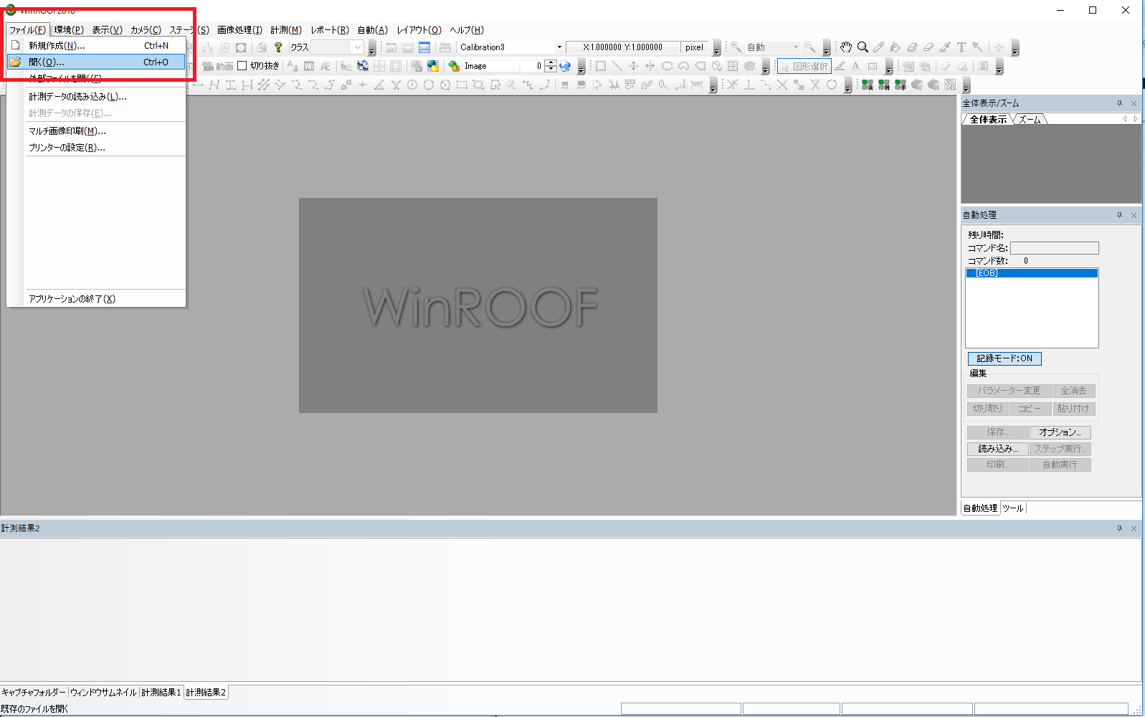Pin the 計測結果2 panel
The width and height of the screenshot is (1145, 717).
[x=1119, y=528]
